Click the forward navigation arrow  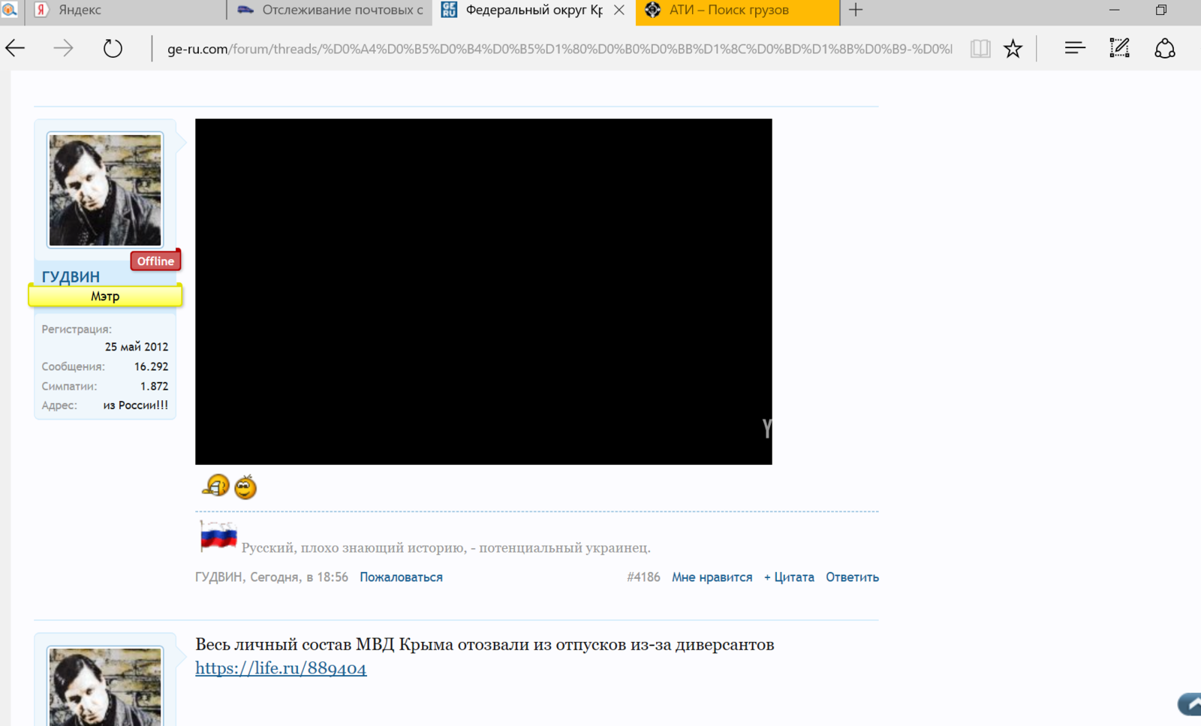(64, 49)
